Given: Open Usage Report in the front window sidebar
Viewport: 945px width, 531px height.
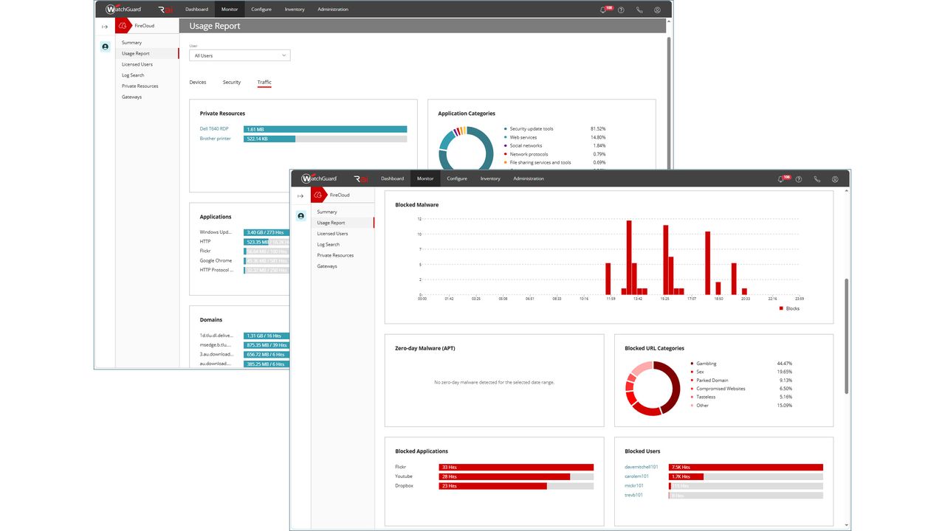Looking at the screenshot, I should click(x=343, y=223).
